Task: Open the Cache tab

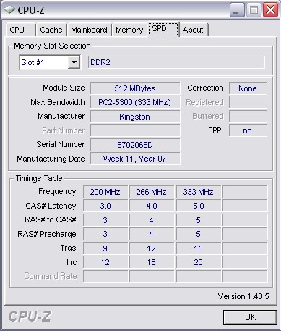Action: coord(51,30)
